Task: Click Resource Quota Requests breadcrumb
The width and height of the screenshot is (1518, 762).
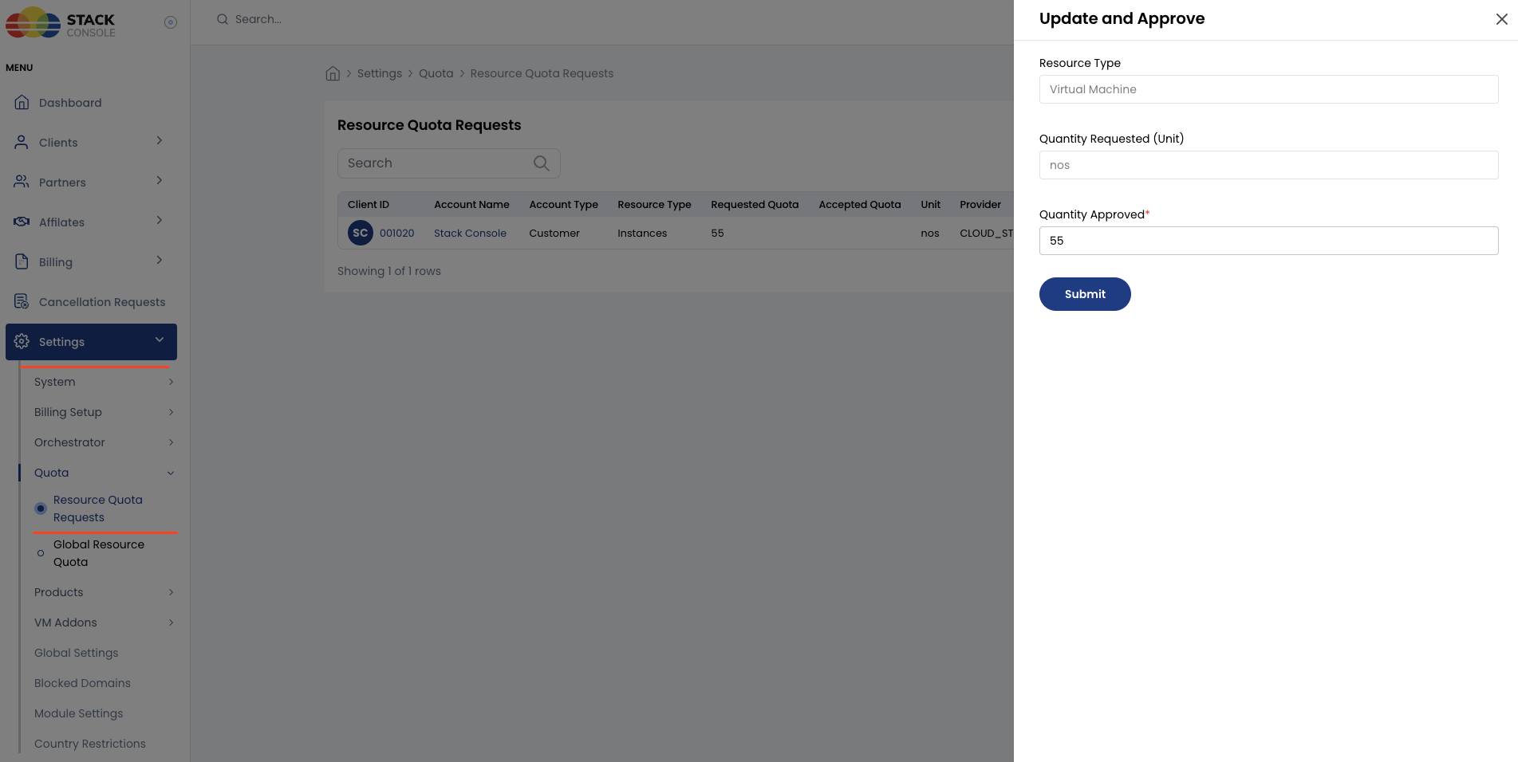Action: coord(542,73)
